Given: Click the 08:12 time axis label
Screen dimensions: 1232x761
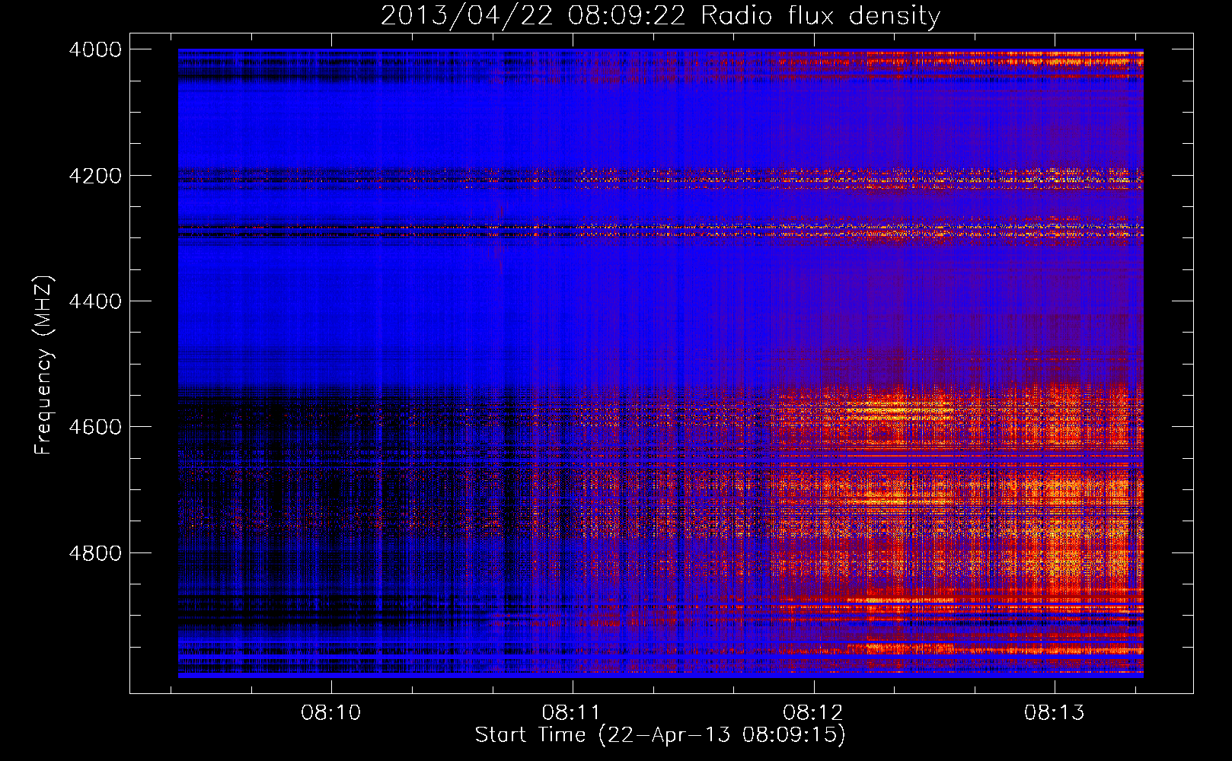Looking at the screenshot, I should (x=813, y=713).
